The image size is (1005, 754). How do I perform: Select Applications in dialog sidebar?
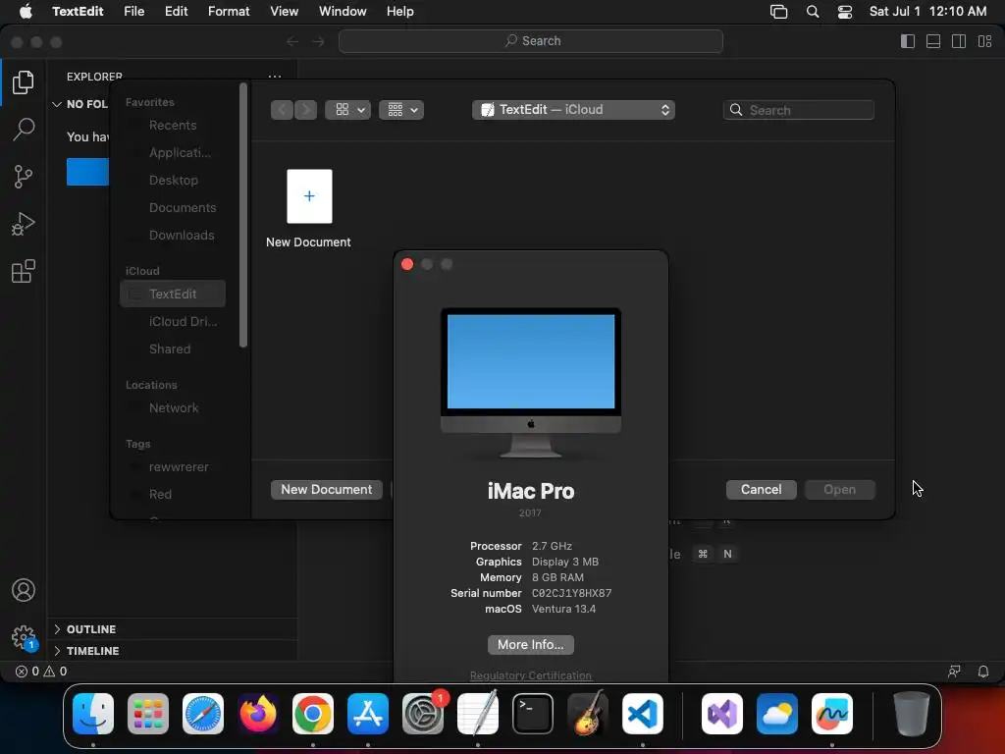173,152
